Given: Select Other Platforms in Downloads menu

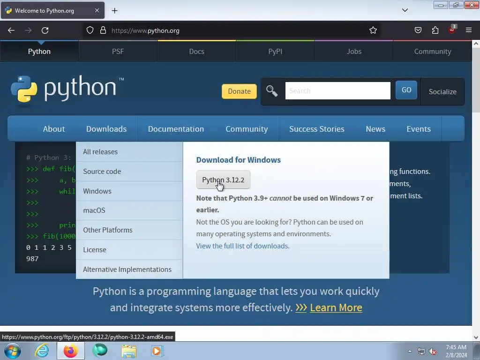Looking at the screenshot, I should [129, 230].
